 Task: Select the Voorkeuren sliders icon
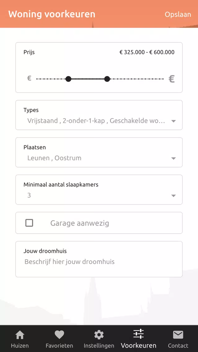(x=139, y=334)
